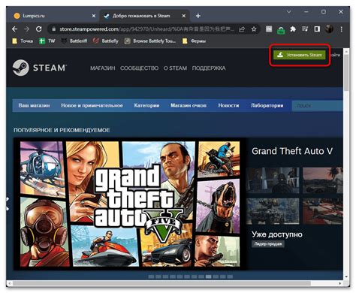
Task: Open the Grand Theft Auto V banner image
Action: [130, 204]
